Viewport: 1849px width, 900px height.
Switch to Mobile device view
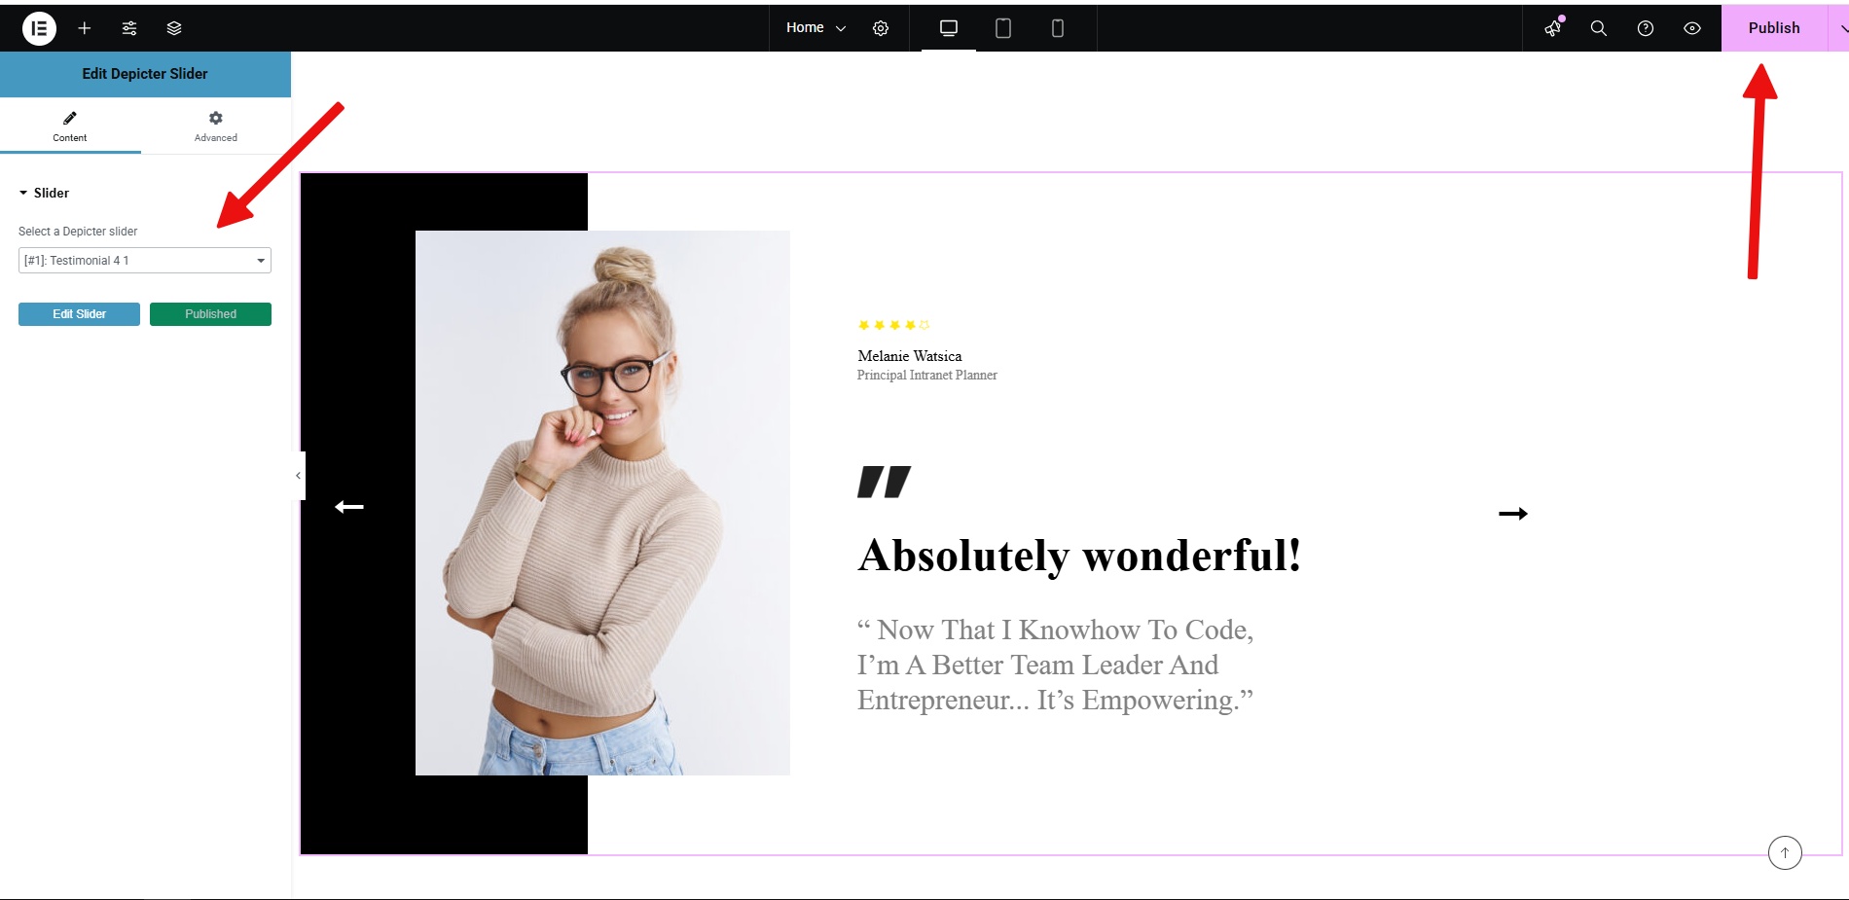click(1058, 28)
